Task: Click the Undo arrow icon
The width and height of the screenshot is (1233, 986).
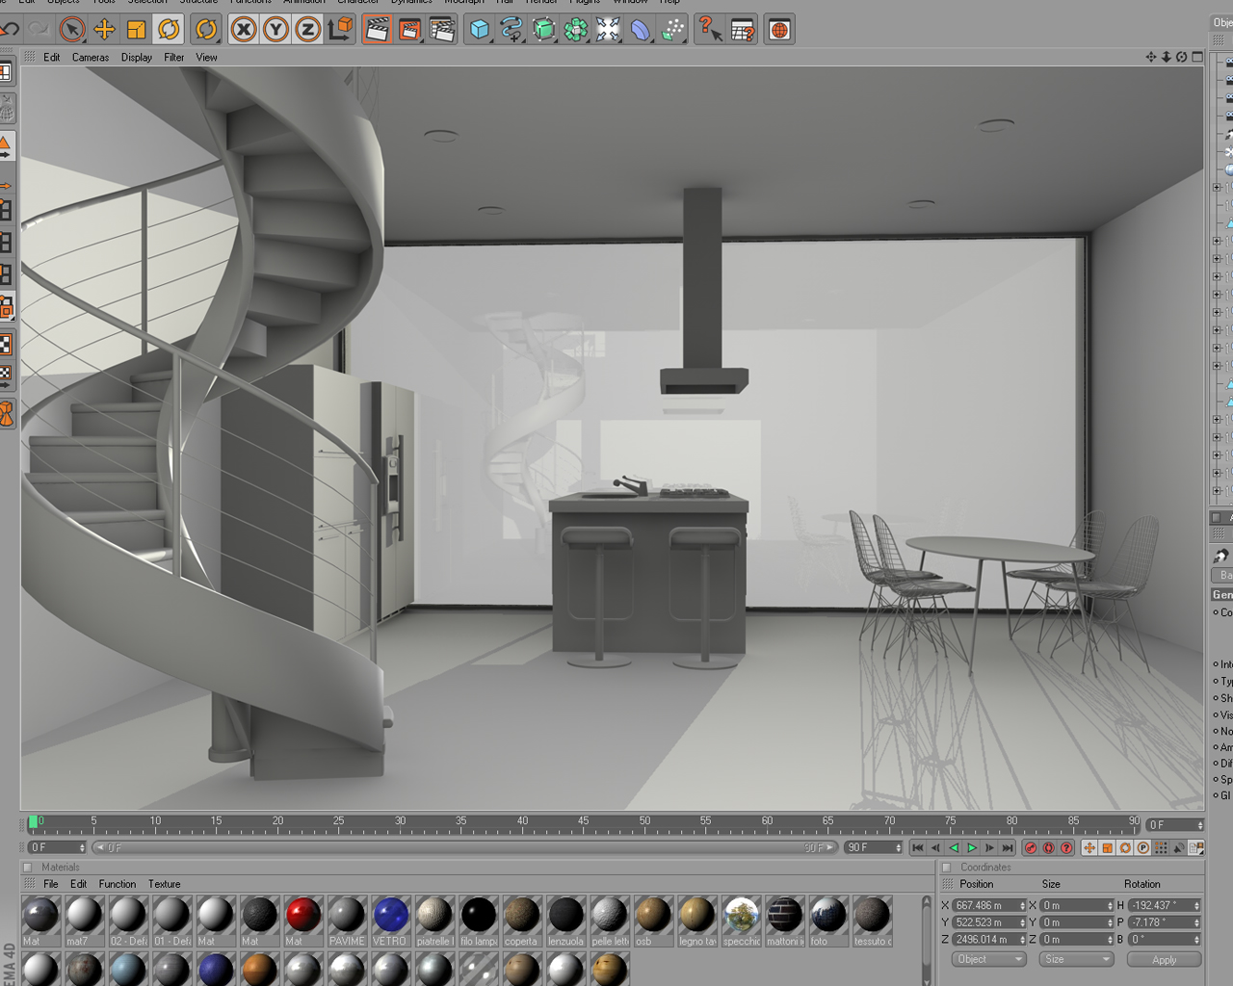Action: click(10, 30)
